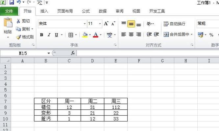Click 自动换行 (Wrap Text) button
The height and width of the screenshot is (131, 219).
[x=175, y=24]
